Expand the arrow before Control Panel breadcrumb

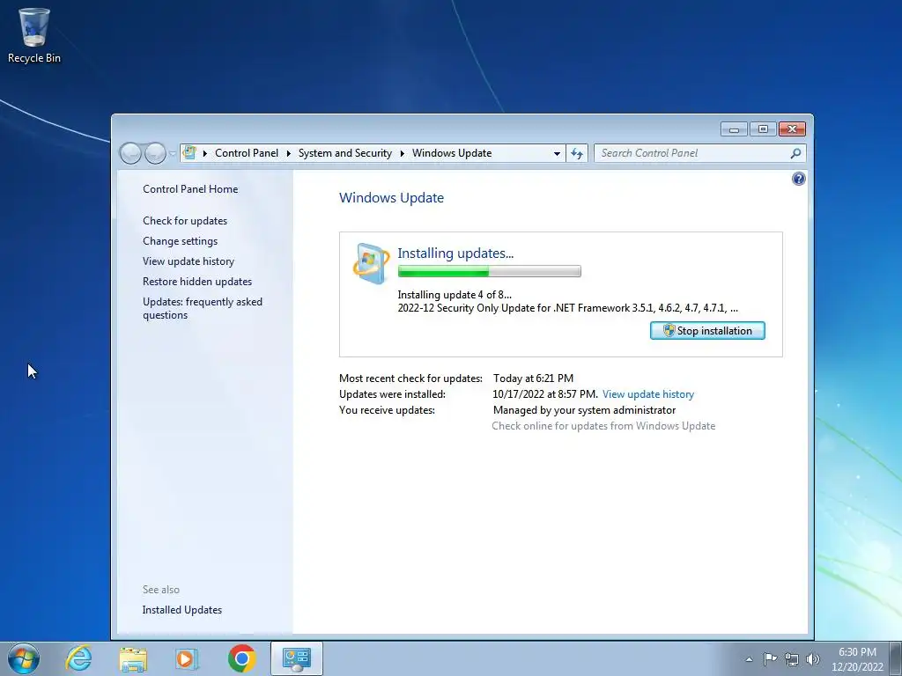(204, 153)
